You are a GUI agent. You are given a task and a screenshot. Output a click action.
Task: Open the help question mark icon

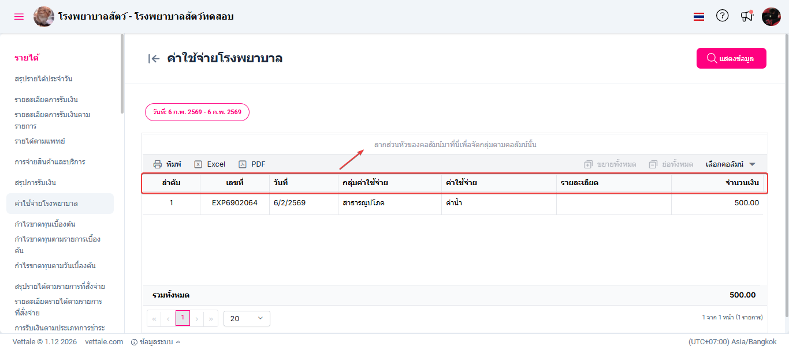tap(722, 16)
